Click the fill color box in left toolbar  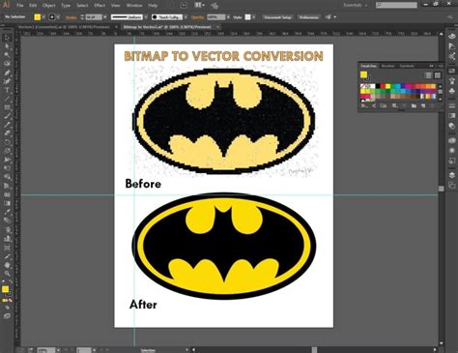5,289
